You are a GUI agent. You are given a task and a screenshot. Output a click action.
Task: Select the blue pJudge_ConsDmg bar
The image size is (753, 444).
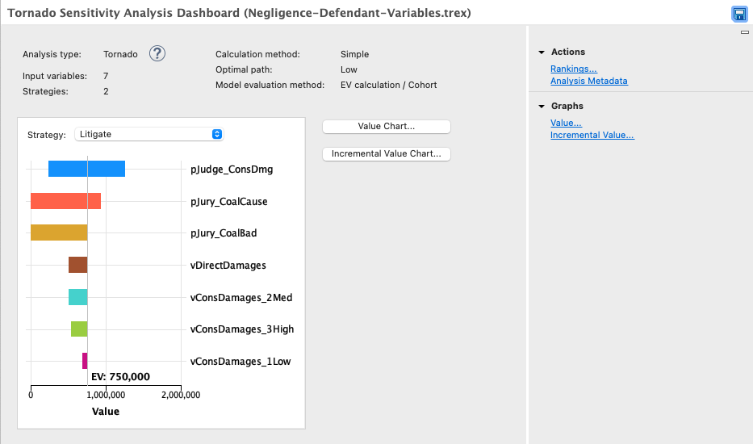pyautogui.click(x=86, y=169)
